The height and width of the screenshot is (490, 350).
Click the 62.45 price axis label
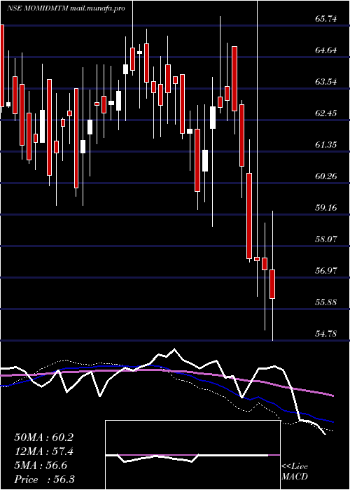pyautogui.click(x=326, y=113)
